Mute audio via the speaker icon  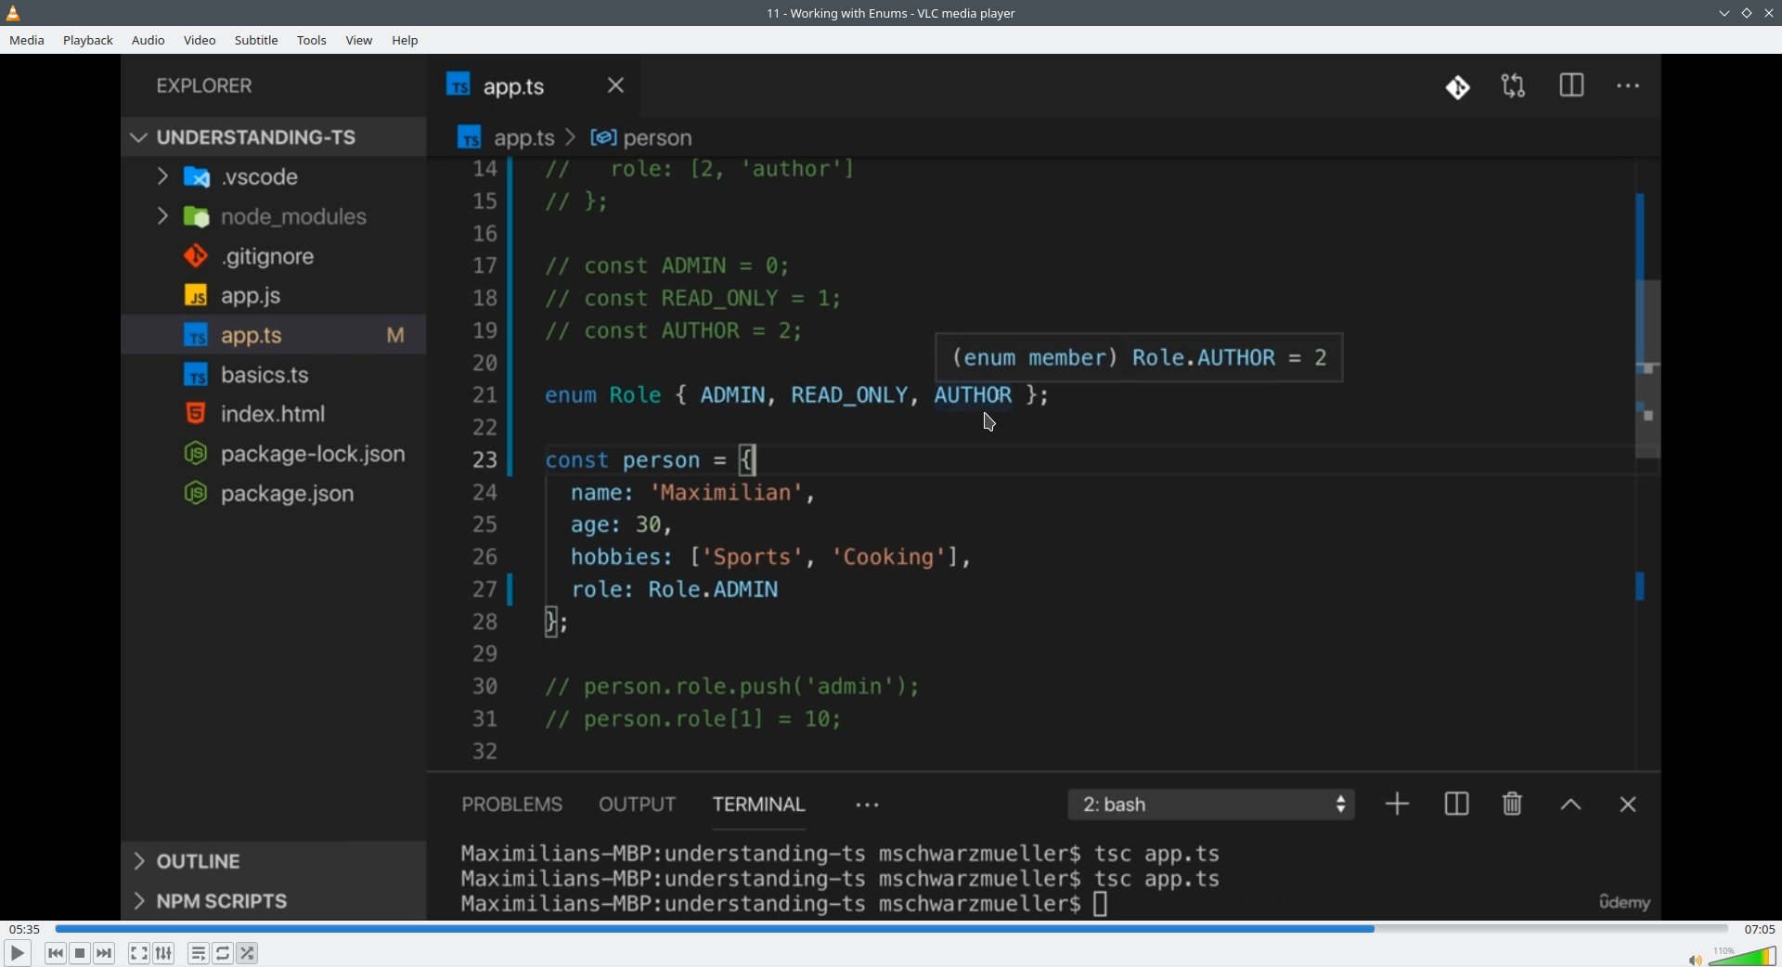pos(1695,960)
